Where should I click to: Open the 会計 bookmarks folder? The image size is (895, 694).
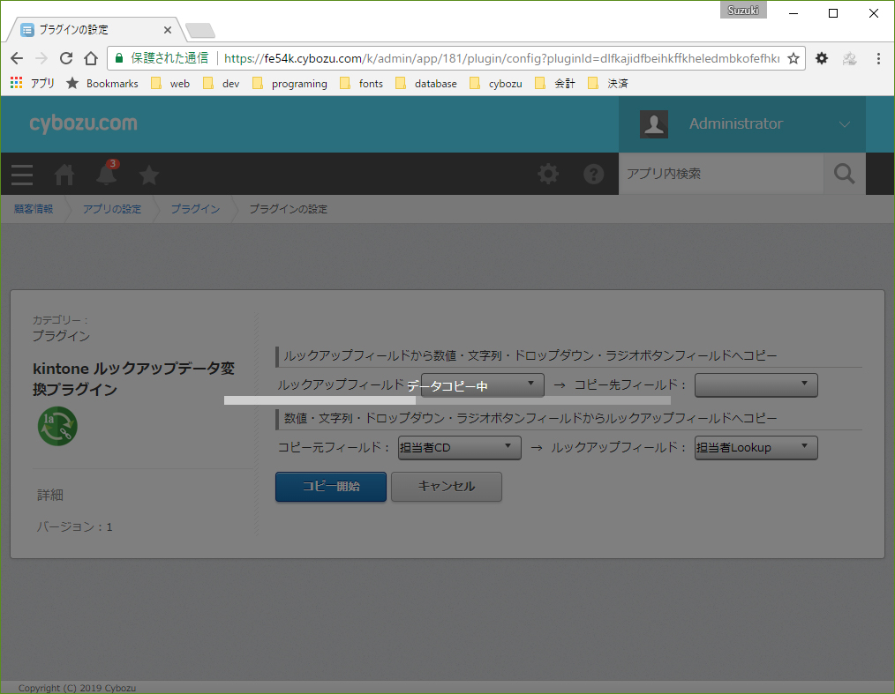tap(555, 83)
